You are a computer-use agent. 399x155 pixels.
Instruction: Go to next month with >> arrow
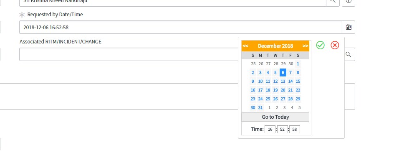pyautogui.click(x=306, y=46)
